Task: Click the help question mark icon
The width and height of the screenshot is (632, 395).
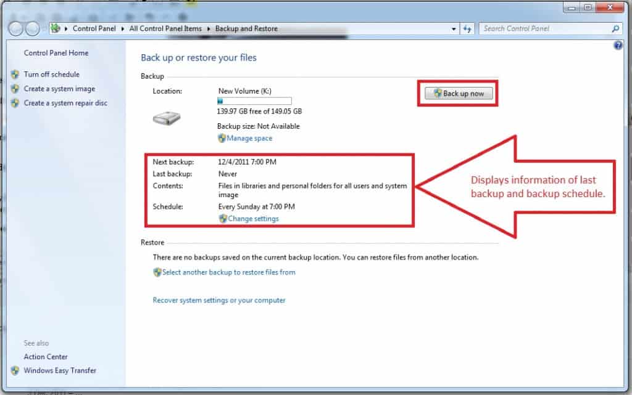Action: click(618, 46)
